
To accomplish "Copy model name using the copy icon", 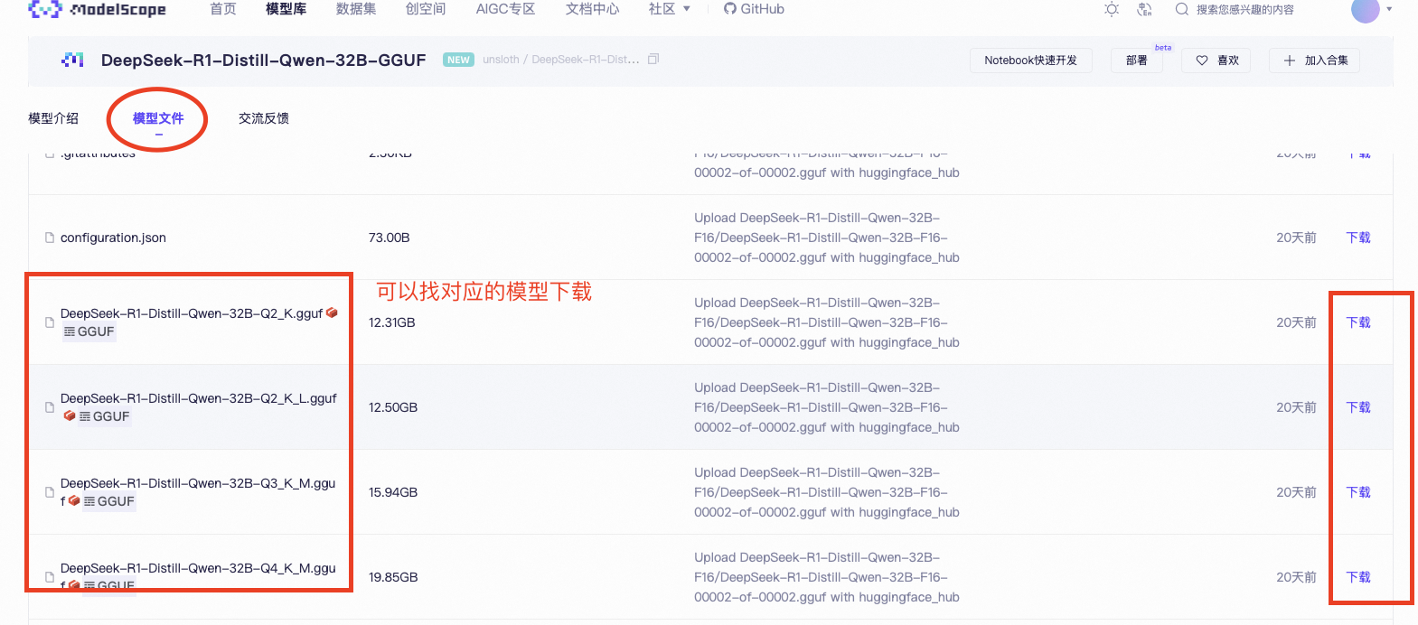I will pyautogui.click(x=653, y=59).
